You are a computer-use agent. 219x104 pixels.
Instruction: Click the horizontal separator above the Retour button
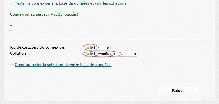pyautogui.click(x=109, y=78)
